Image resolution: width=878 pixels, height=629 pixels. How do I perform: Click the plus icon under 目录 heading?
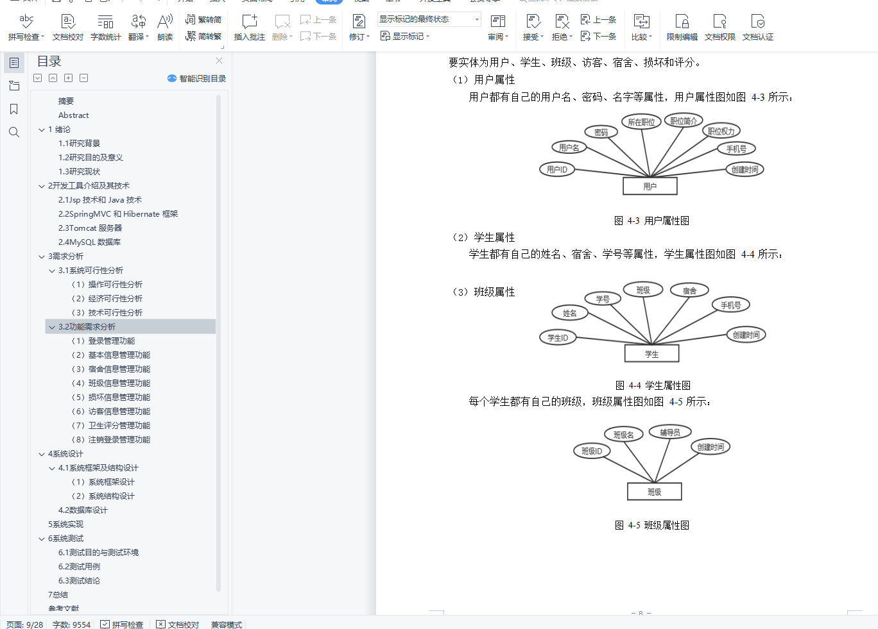[69, 78]
